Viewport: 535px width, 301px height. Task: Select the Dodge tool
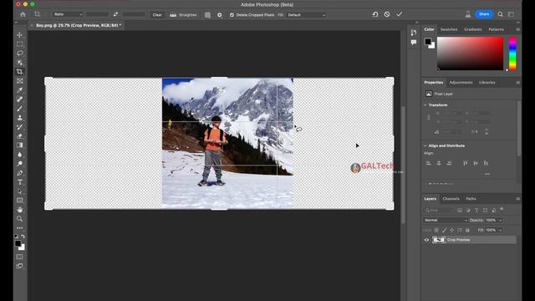click(x=20, y=164)
